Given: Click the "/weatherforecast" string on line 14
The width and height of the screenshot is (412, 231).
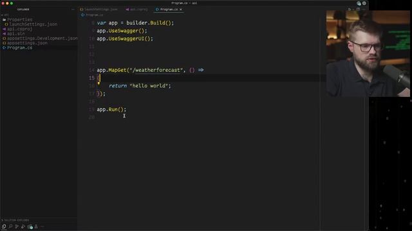Looking at the screenshot, I should tap(156, 70).
